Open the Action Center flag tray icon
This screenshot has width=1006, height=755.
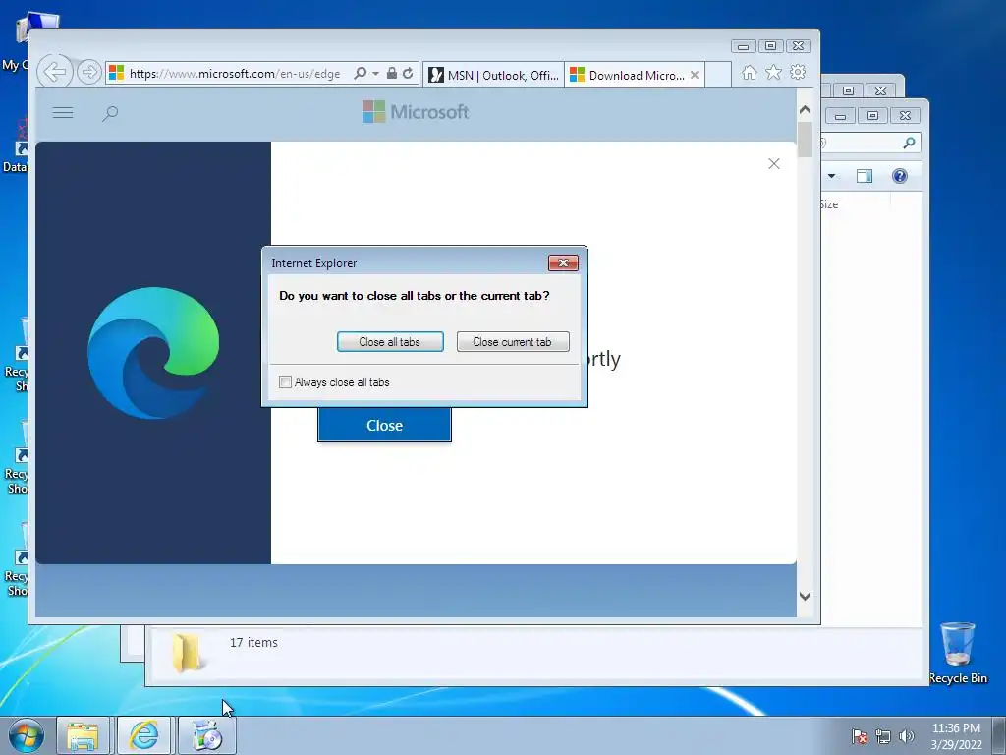click(x=860, y=736)
